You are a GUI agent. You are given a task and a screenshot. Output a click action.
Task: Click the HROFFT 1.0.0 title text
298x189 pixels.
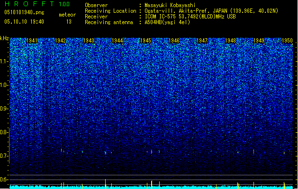(x=37, y=4)
